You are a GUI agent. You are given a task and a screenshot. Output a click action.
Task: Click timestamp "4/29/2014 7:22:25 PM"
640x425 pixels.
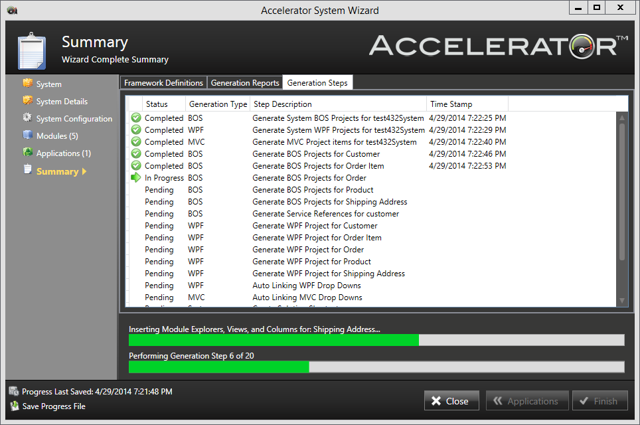(x=467, y=118)
